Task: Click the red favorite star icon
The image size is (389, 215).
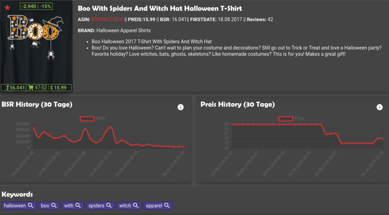Action: [8, 8]
